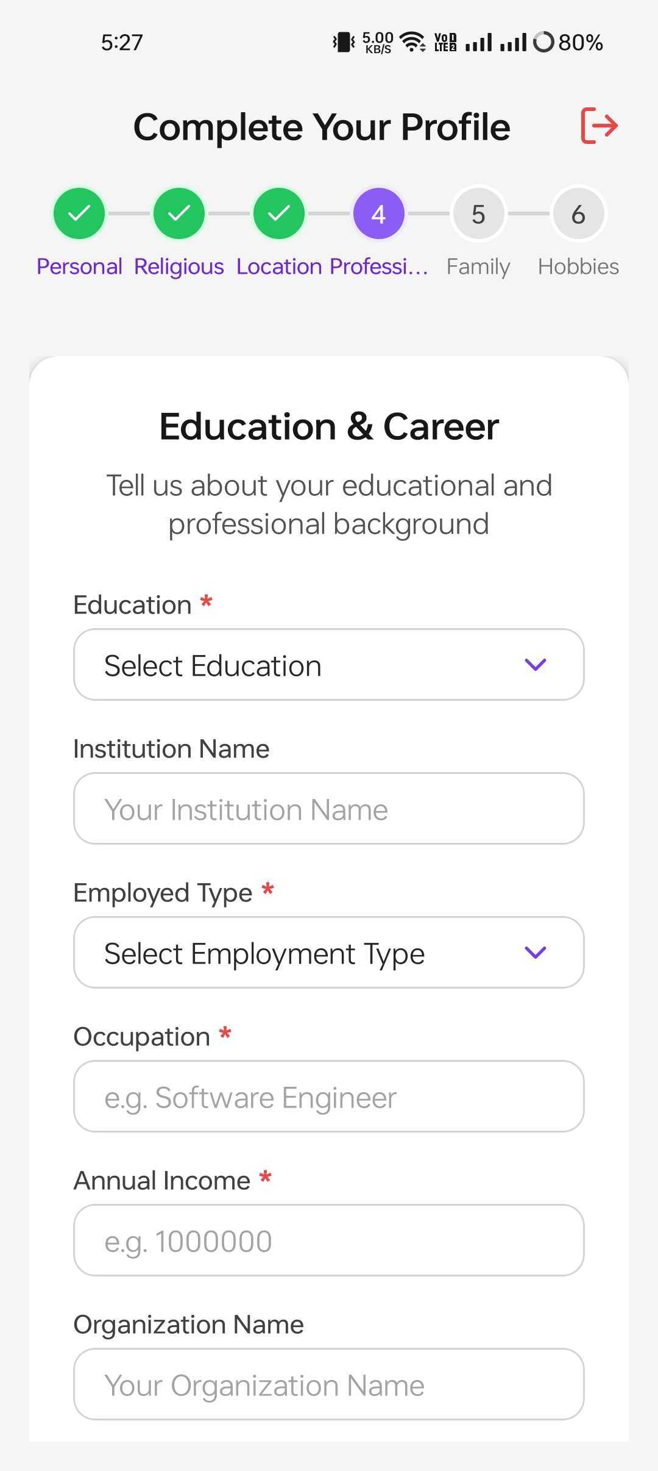The height and width of the screenshot is (1471, 658).
Task: Tap the battery indicator in status bar
Action: click(x=543, y=42)
